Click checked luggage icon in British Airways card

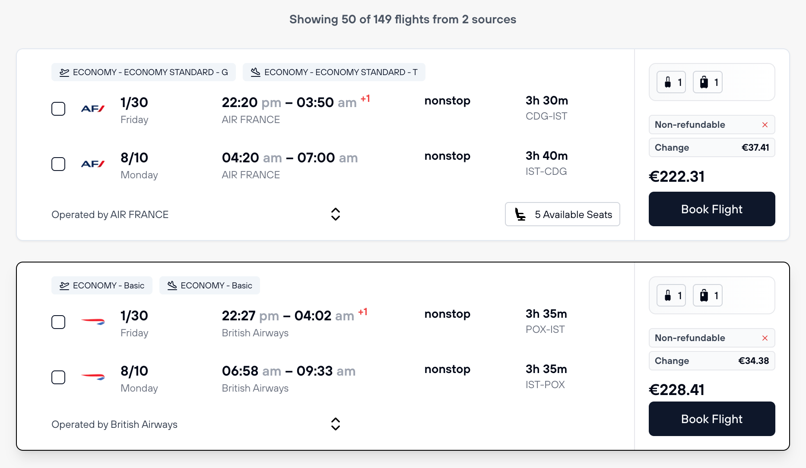tap(704, 295)
